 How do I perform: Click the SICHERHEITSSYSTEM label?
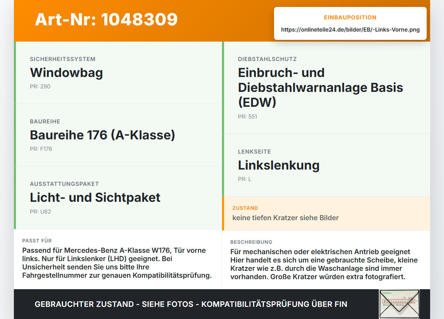pos(62,59)
